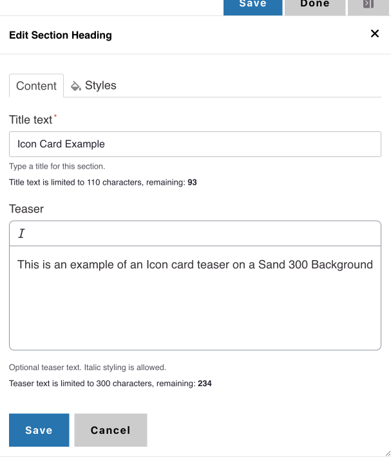Click the teaser remaining count "234"
This screenshot has width=391, height=457.
(x=205, y=384)
